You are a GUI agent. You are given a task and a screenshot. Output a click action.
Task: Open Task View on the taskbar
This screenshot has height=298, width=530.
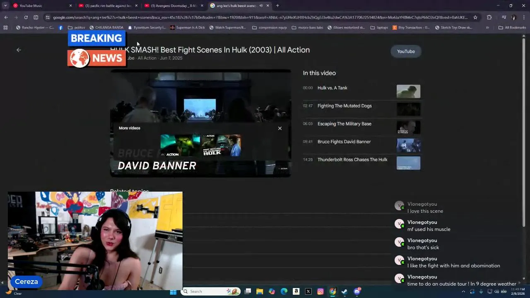pos(248,291)
